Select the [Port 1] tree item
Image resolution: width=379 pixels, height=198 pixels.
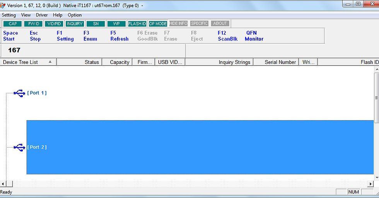click(37, 93)
